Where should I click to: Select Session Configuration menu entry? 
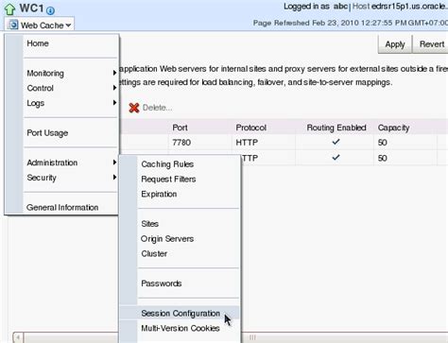pos(181,313)
